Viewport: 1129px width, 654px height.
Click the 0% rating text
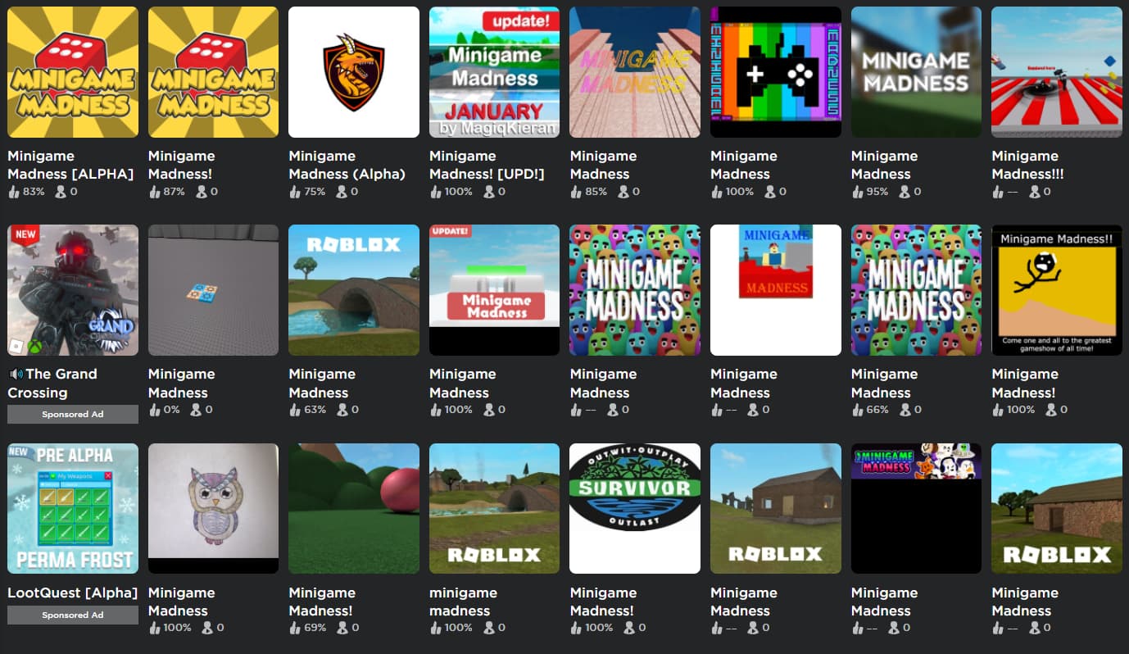pos(171,410)
